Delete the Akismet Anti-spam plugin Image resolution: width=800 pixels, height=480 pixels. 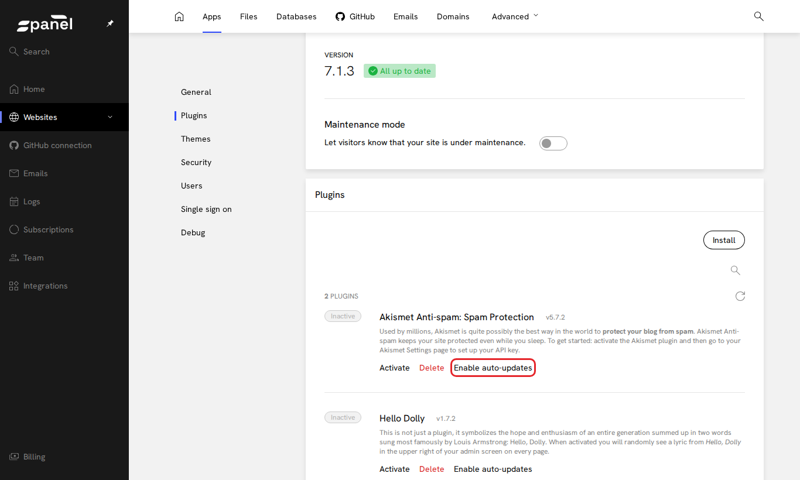pyautogui.click(x=432, y=368)
